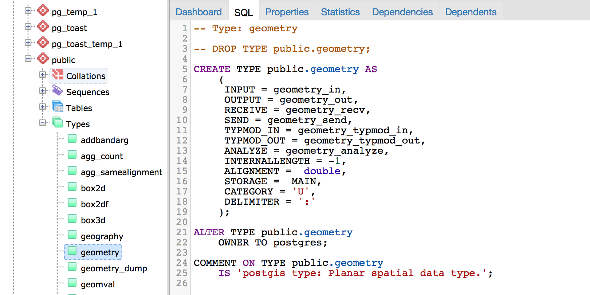Collapse the Types tree node

(x=43, y=123)
